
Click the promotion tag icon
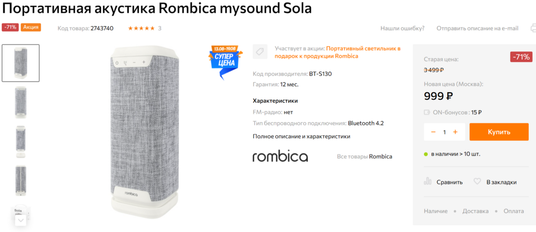(260, 52)
